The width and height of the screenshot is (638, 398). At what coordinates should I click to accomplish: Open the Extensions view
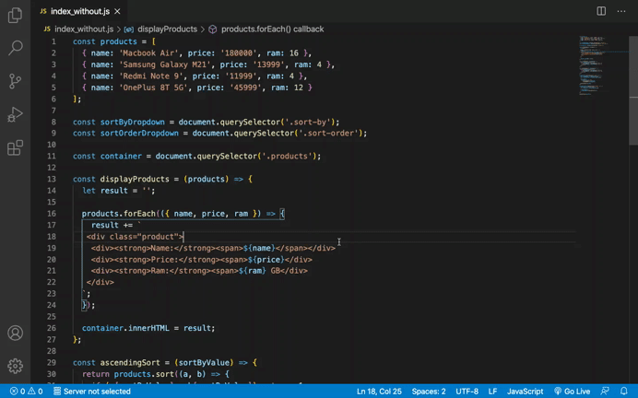pos(15,147)
